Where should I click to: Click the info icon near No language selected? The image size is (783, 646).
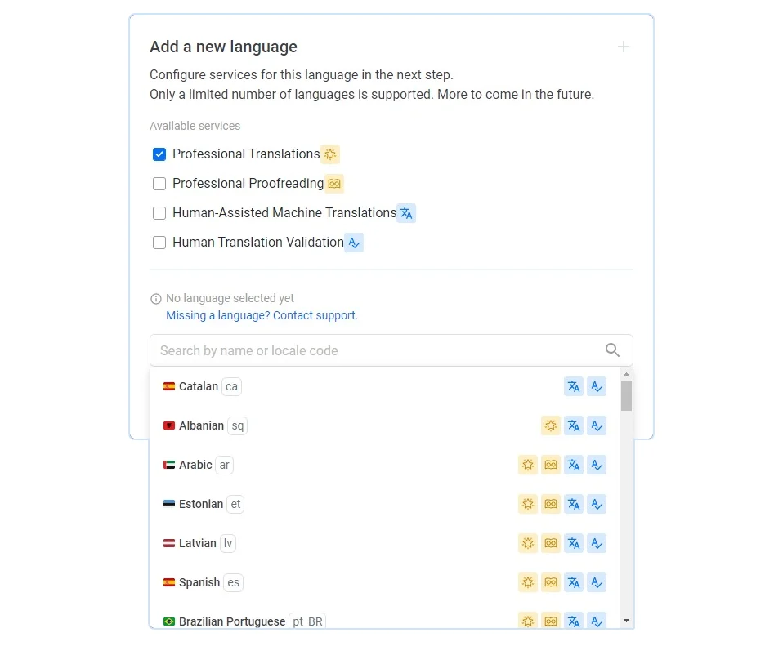155,298
